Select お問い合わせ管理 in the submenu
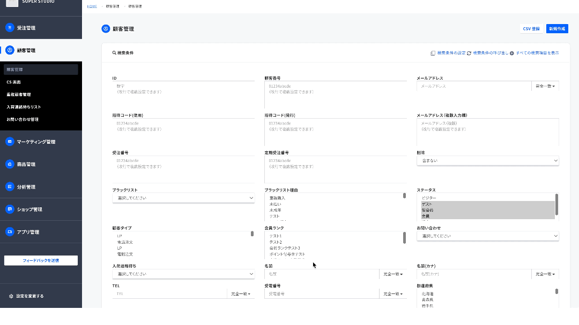 coord(22,119)
